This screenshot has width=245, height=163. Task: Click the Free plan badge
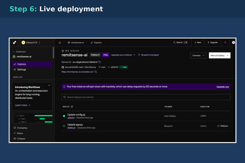click(x=105, y=55)
